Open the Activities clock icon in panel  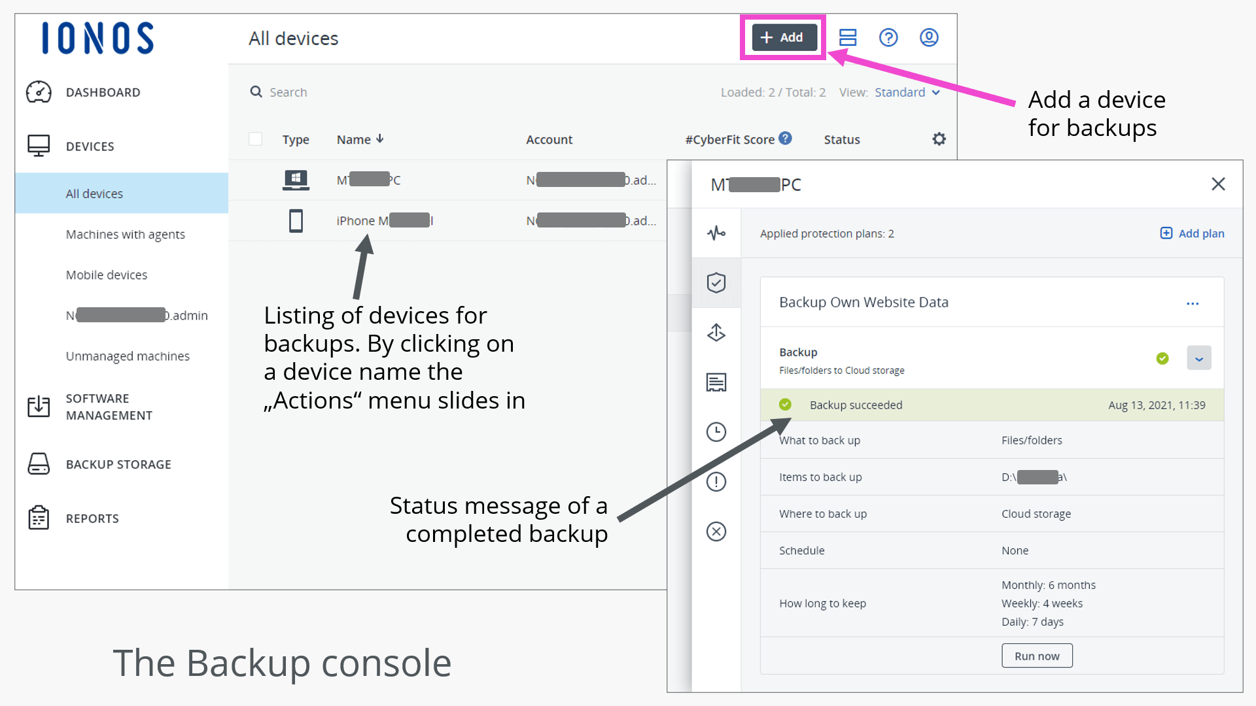tap(716, 431)
